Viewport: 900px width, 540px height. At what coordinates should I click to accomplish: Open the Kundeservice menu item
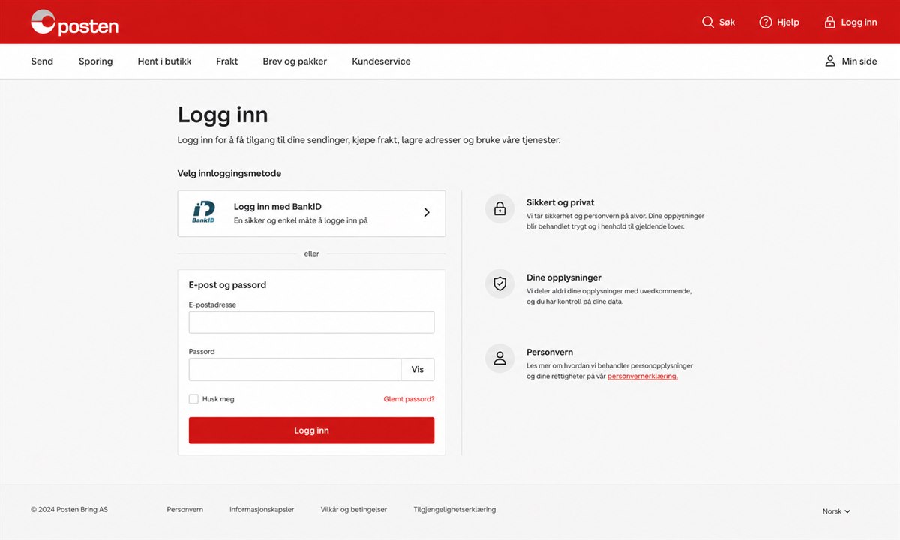(381, 61)
